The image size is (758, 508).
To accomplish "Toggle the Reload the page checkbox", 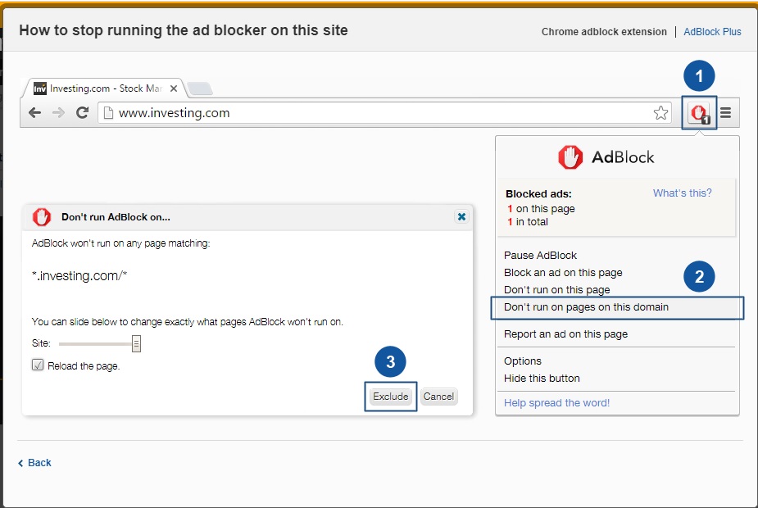I will [38, 365].
